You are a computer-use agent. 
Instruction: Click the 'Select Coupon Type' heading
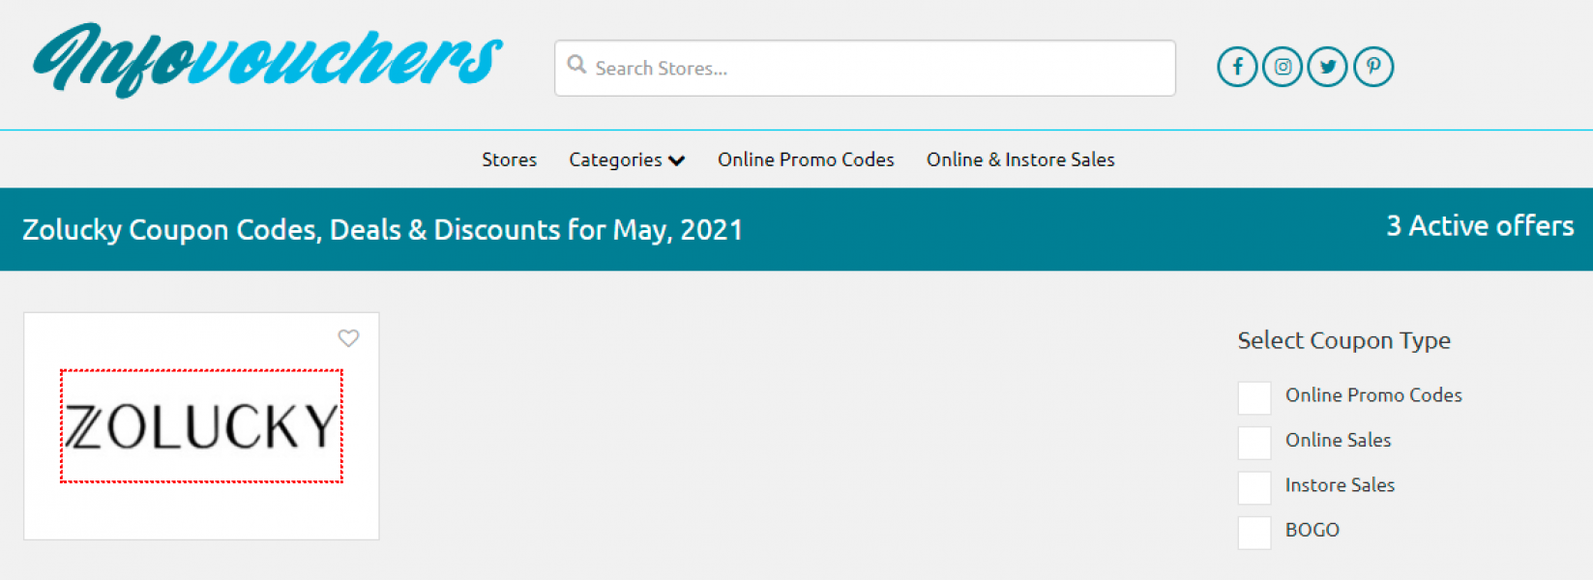[x=1343, y=341]
